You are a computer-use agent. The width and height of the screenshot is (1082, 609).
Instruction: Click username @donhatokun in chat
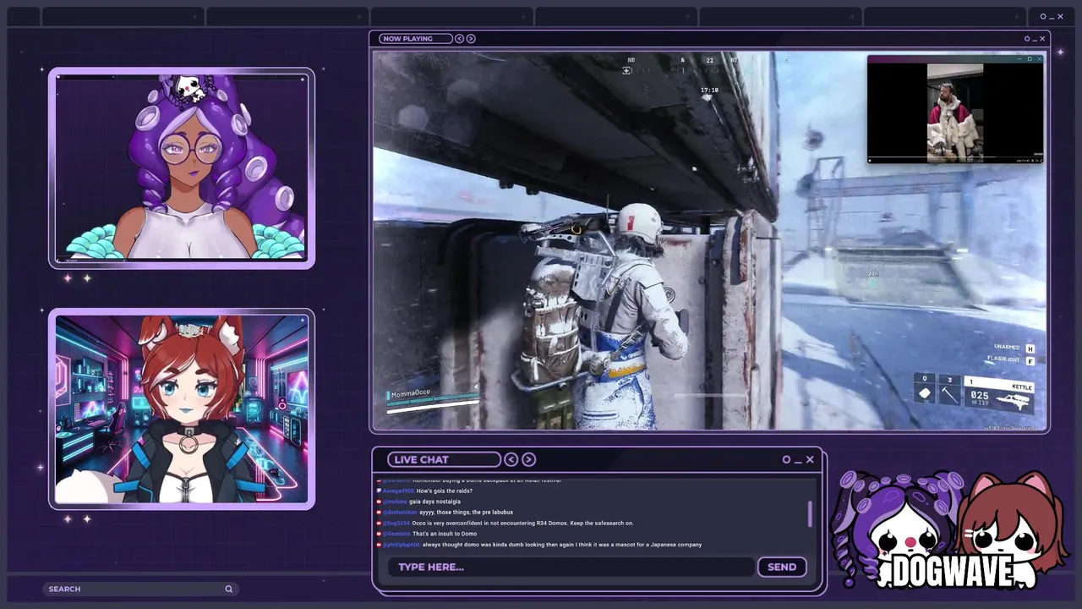(400, 513)
